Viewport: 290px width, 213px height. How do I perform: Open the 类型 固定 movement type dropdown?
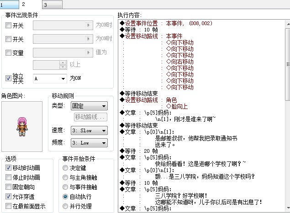coord(89,106)
